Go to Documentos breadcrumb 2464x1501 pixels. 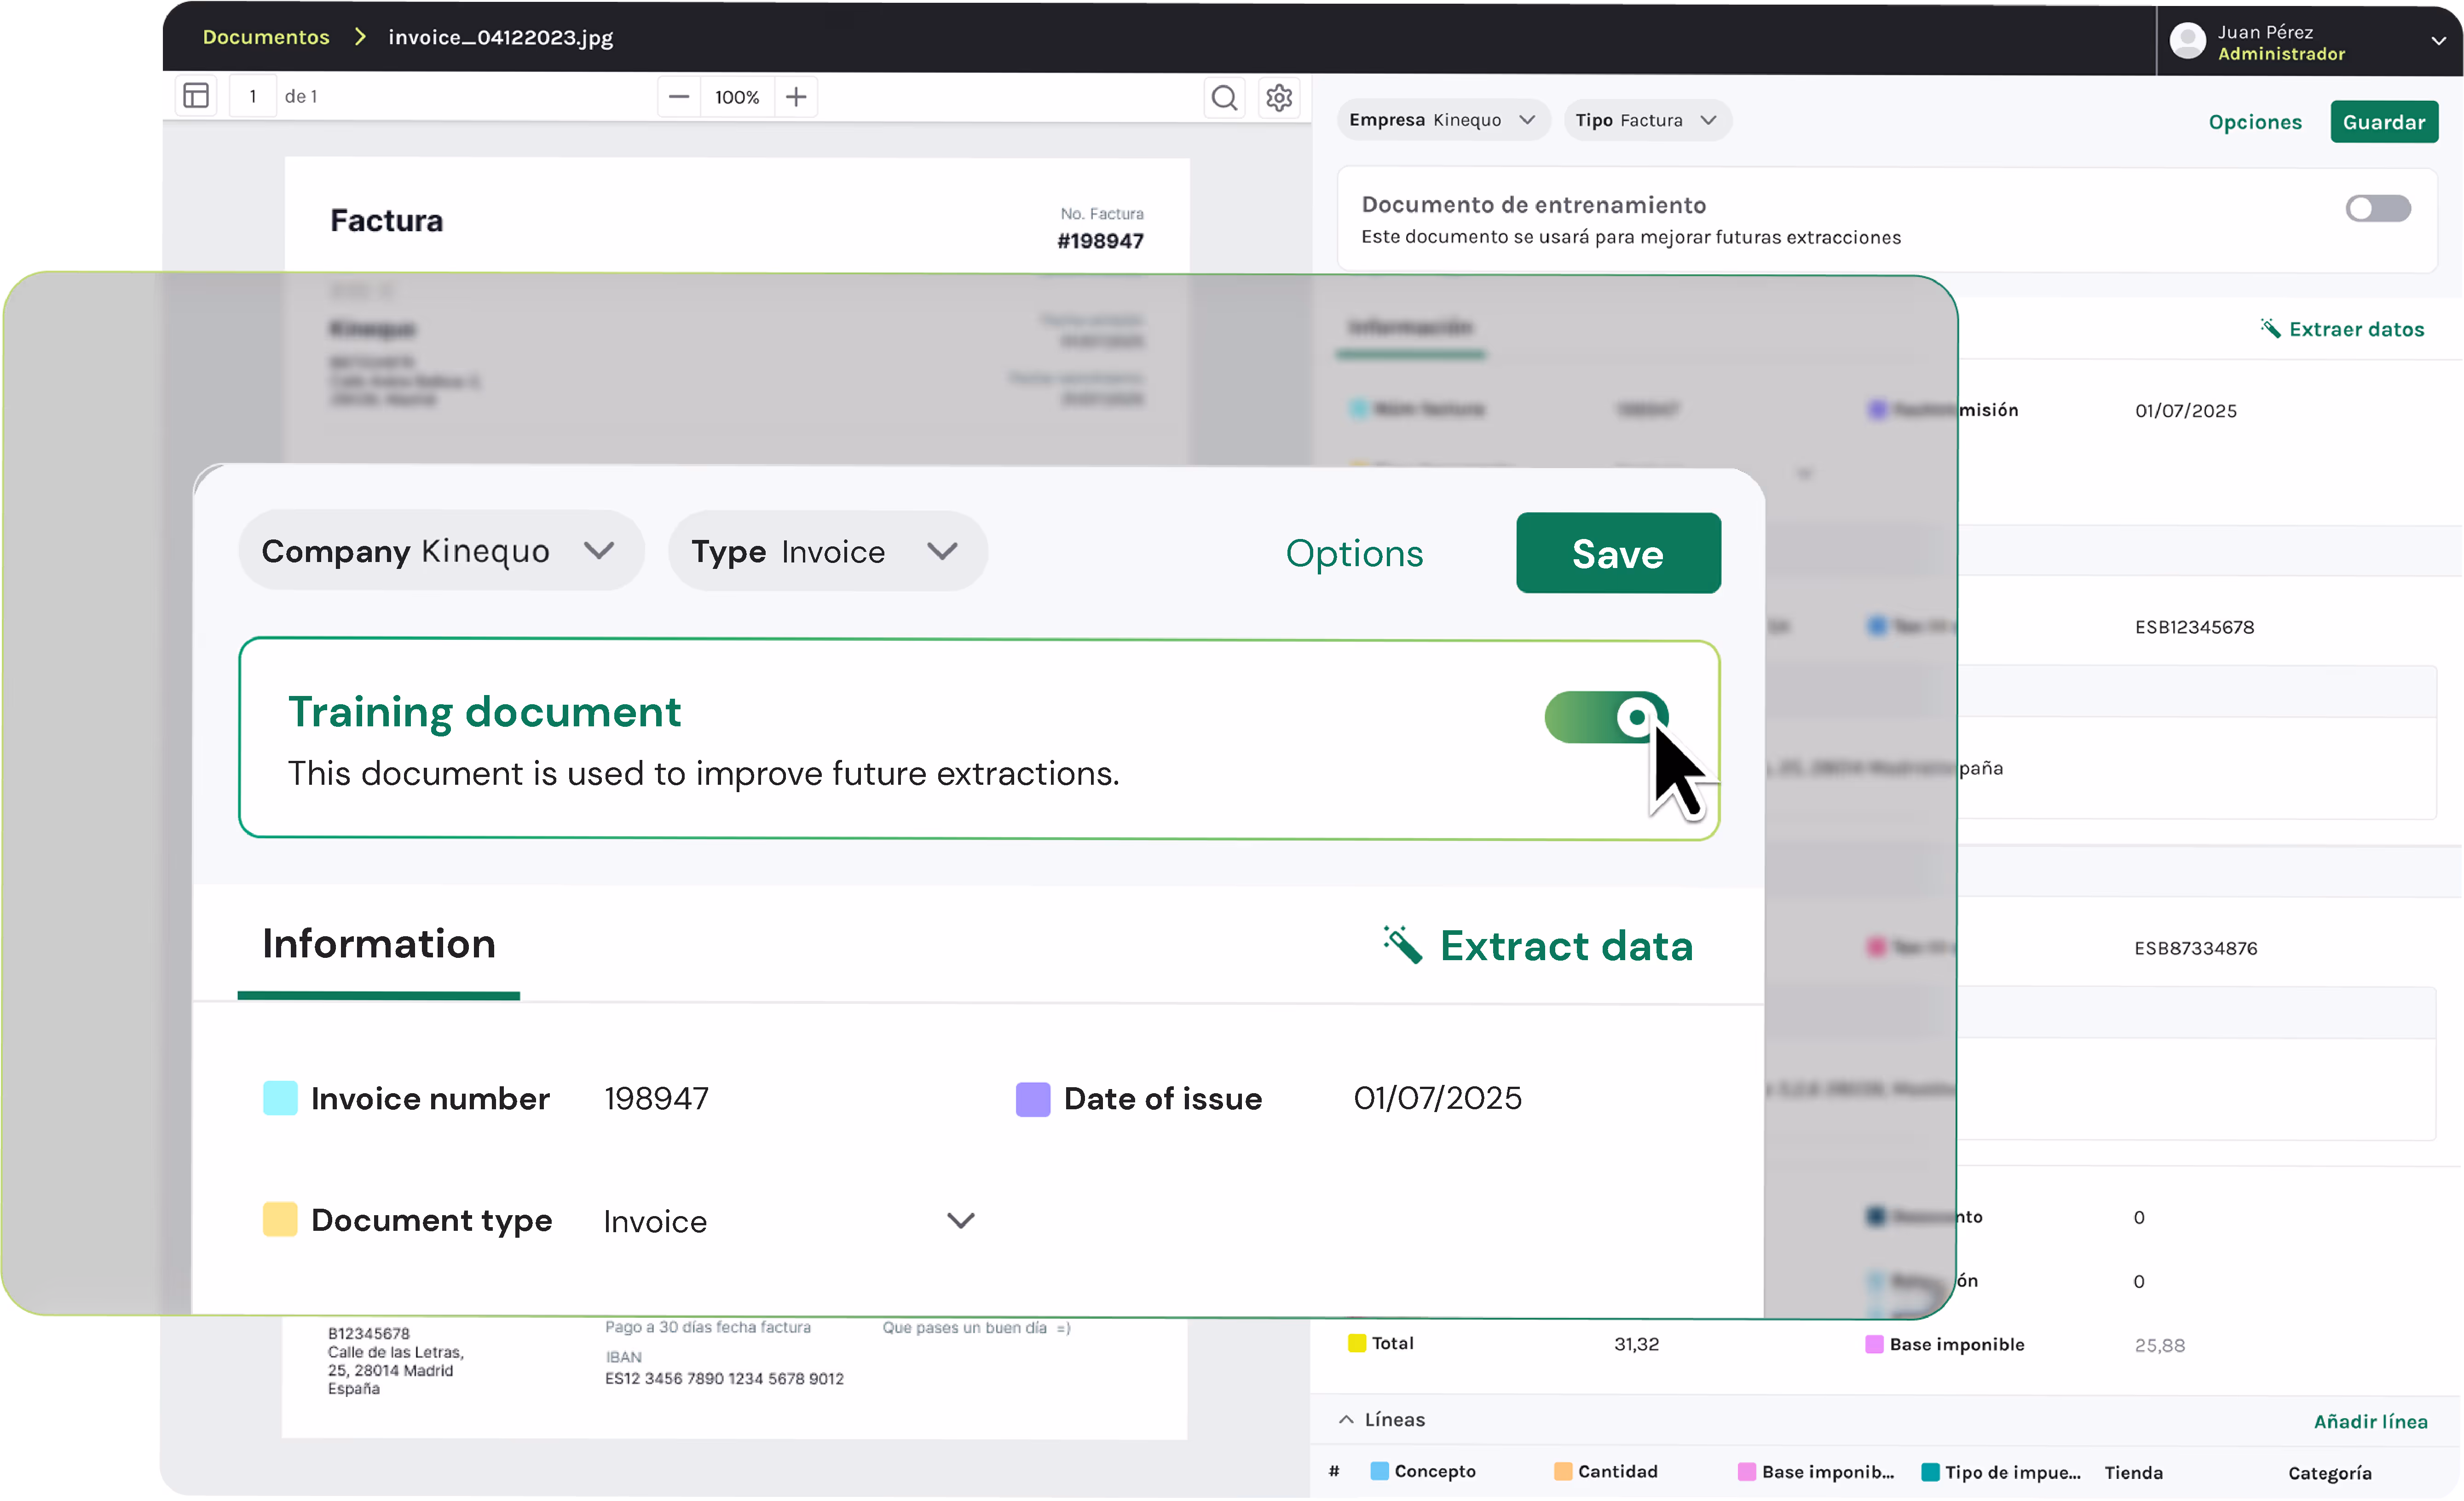tap(265, 37)
